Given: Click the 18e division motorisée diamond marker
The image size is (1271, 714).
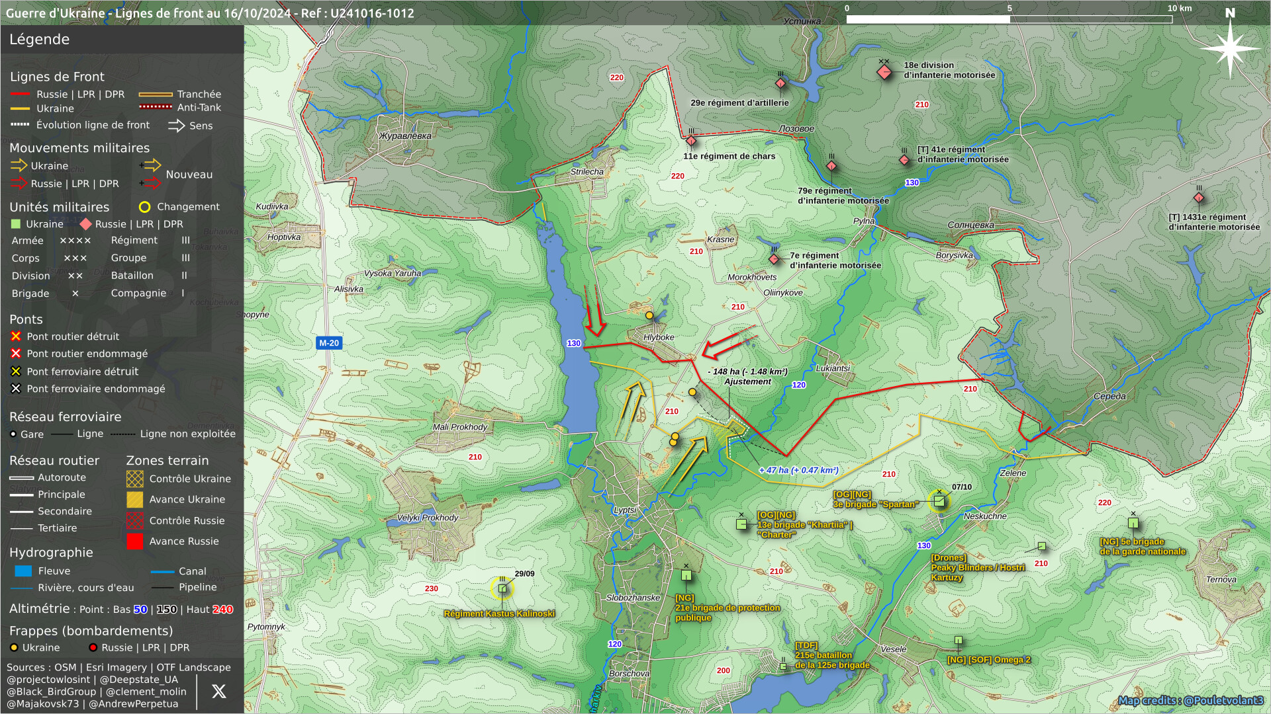Looking at the screenshot, I should tap(884, 72).
